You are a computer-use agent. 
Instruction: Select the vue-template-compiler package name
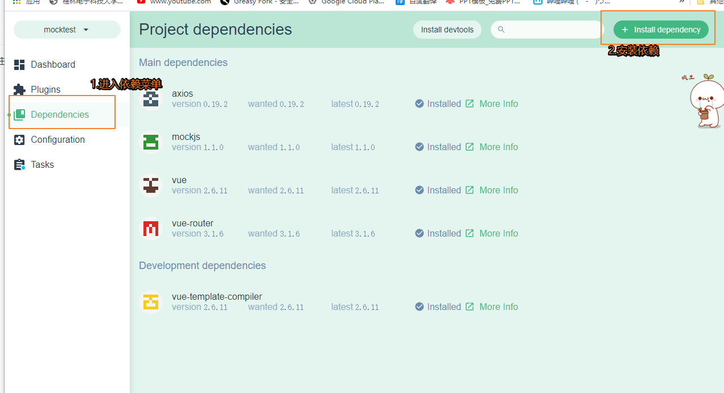pyautogui.click(x=217, y=297)
